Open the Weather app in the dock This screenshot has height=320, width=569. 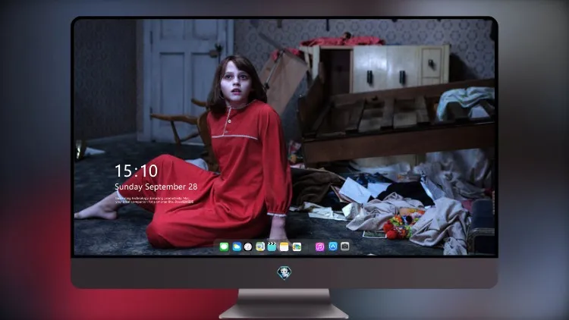[x=237, y=247]
